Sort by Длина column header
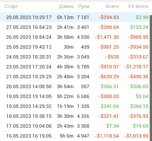Screen dimensions: 152x141 tap(66, 6)
